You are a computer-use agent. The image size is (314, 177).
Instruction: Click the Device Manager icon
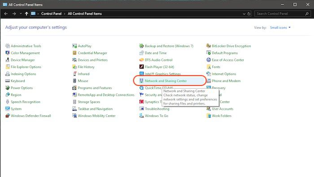(8, 60)
